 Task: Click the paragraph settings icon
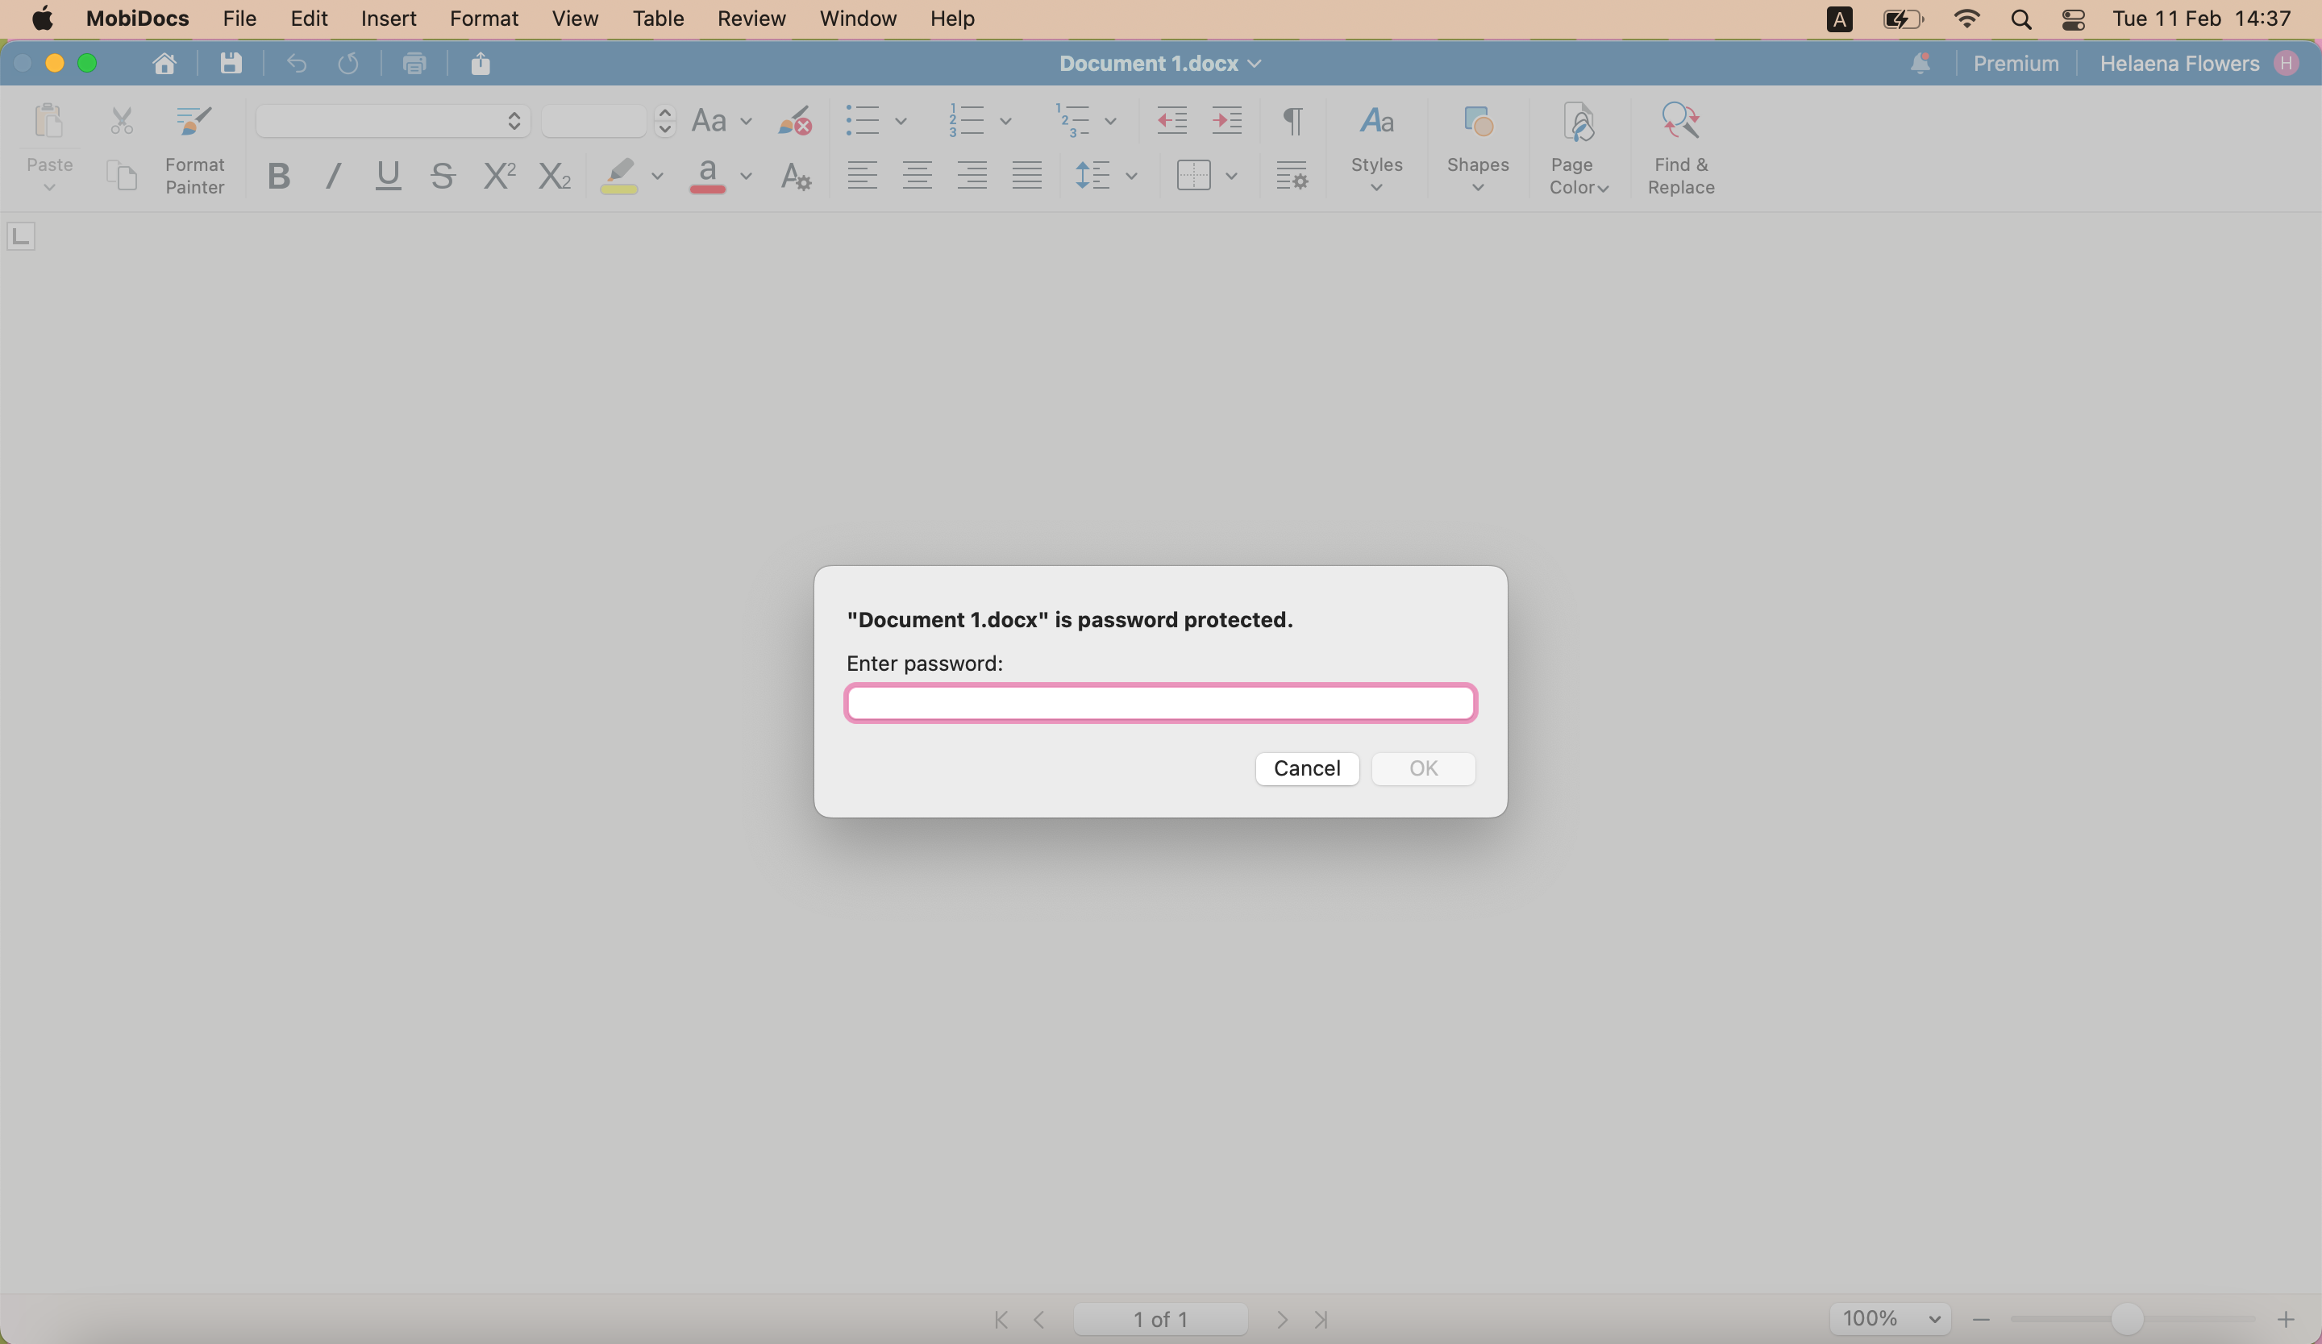(x=1292, y=175)
